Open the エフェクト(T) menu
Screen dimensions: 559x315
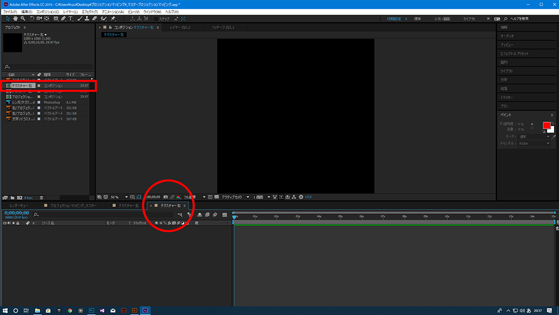tap(89, 12)
